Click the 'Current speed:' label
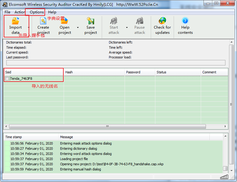Image resolution: width=237 pixels, height=182 pixels. pos(17,52)
